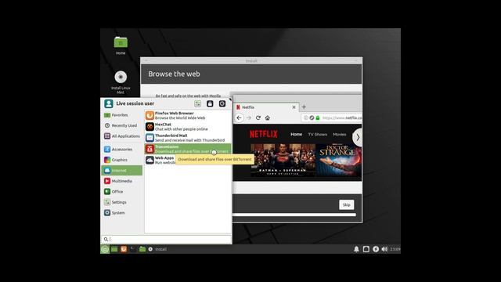The width and height of the screenshot is (501, 282).
Task: Launch Firefox Web Browser from the menu
Action: [x=188, y=115]
